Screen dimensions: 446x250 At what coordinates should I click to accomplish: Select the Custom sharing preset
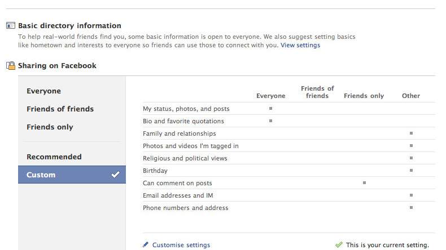coord(72,175)
